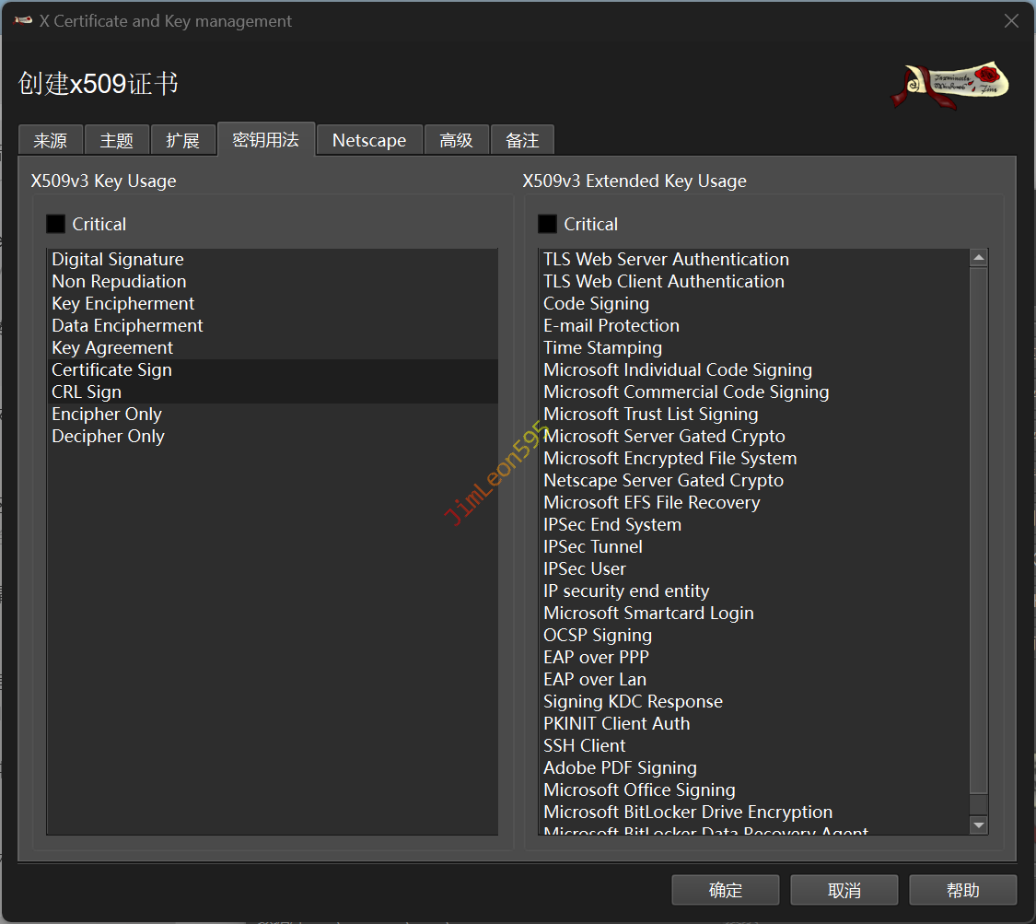Go to the 高级 tab
The width and height of the screenshot is (1036, 924).
[x=457, y=141]
